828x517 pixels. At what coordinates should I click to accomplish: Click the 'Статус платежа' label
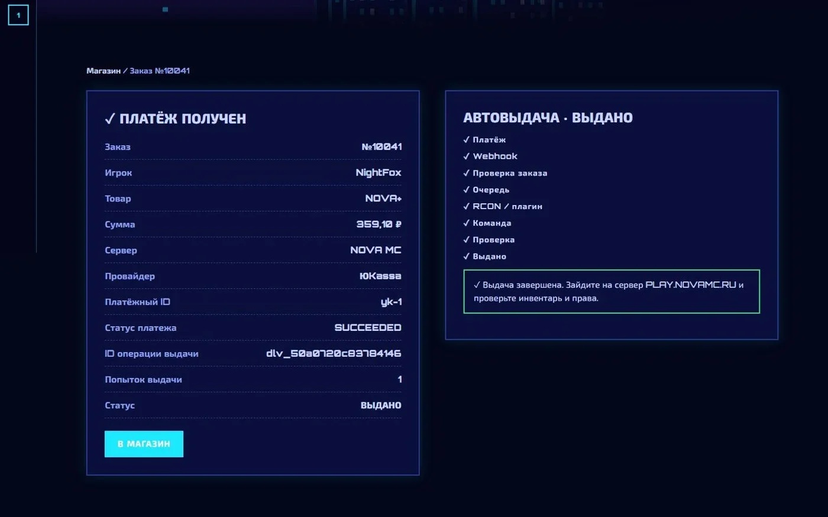click(140, 328)
